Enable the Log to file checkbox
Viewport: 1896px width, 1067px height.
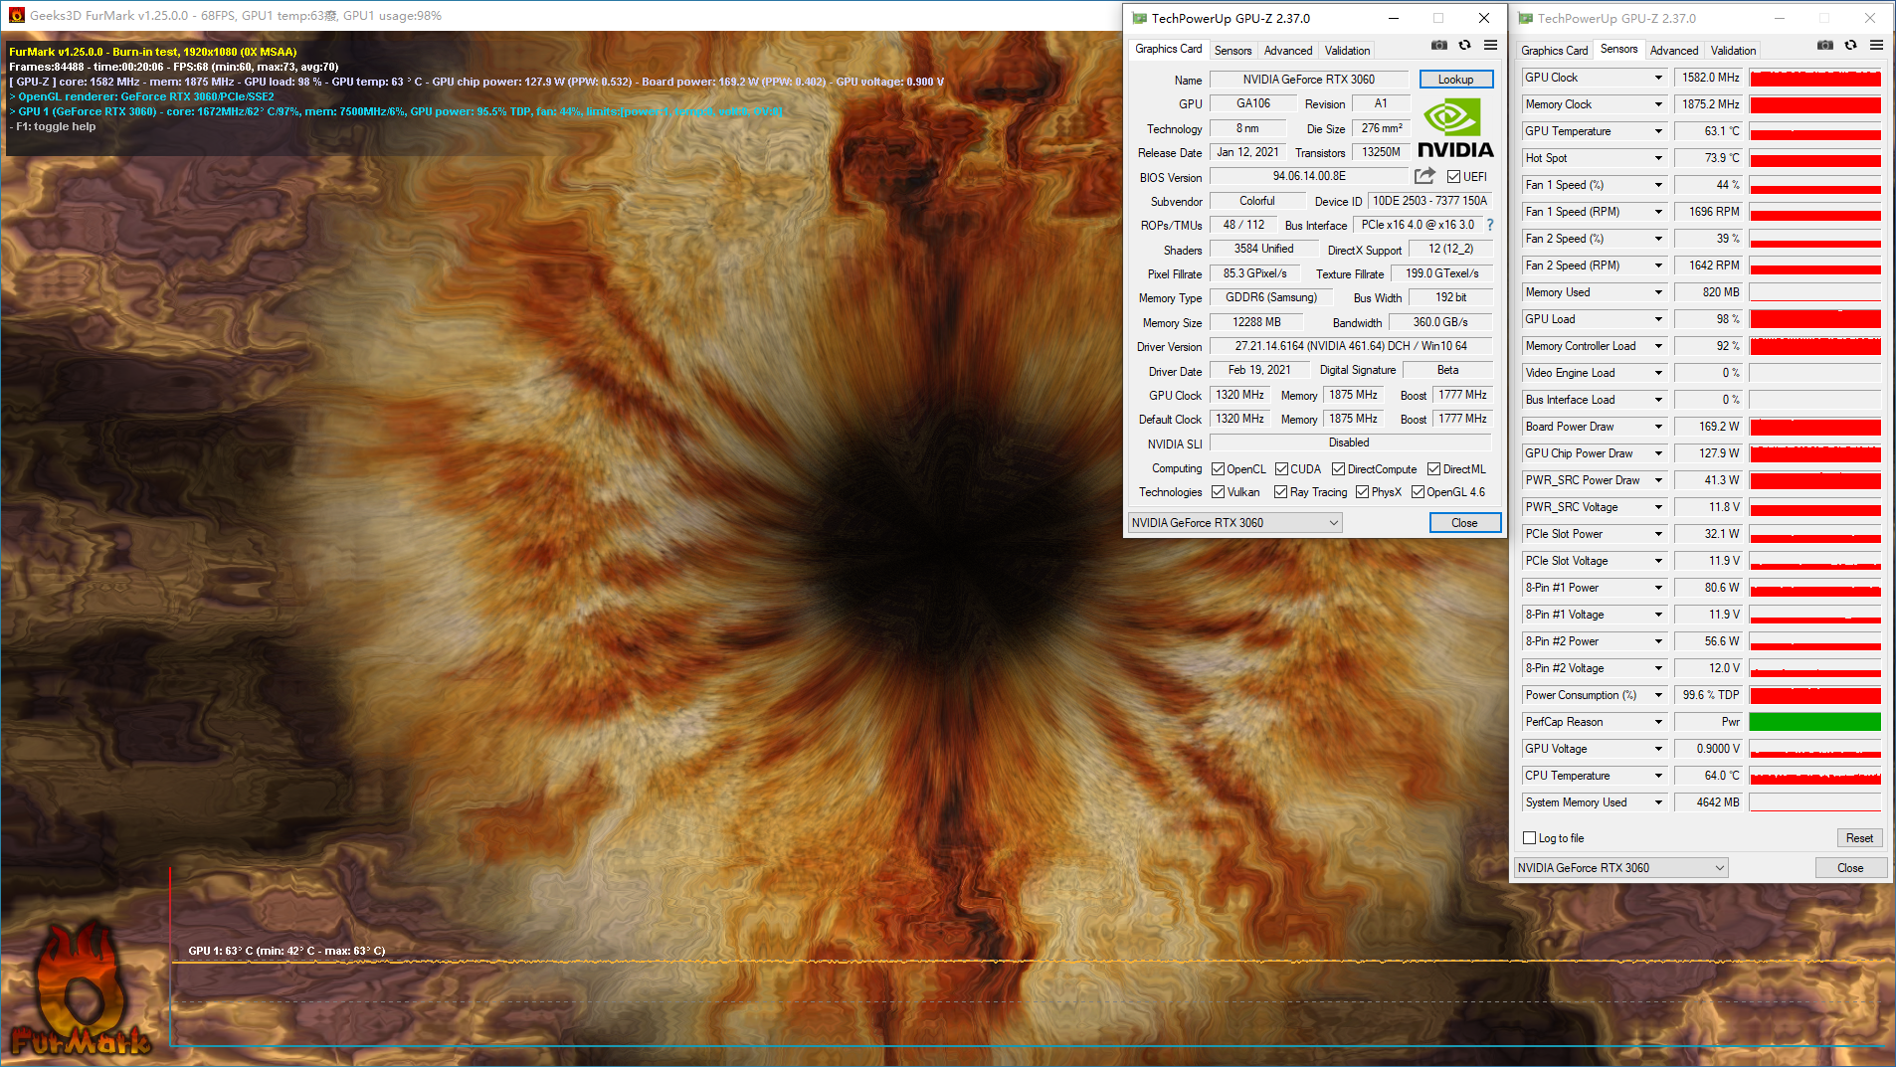click(x=1530, y=838)
